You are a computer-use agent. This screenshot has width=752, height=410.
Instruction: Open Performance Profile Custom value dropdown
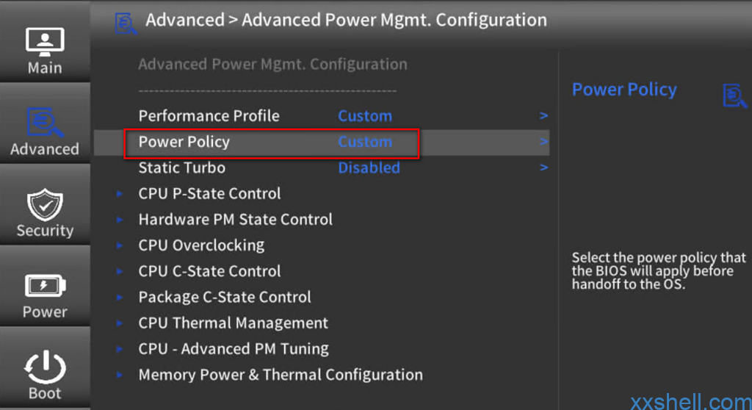pyautogui.click(x=365, y=115)
